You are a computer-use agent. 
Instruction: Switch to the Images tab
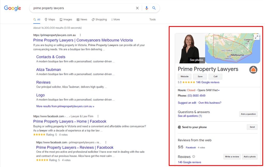(x=66, y=20)
